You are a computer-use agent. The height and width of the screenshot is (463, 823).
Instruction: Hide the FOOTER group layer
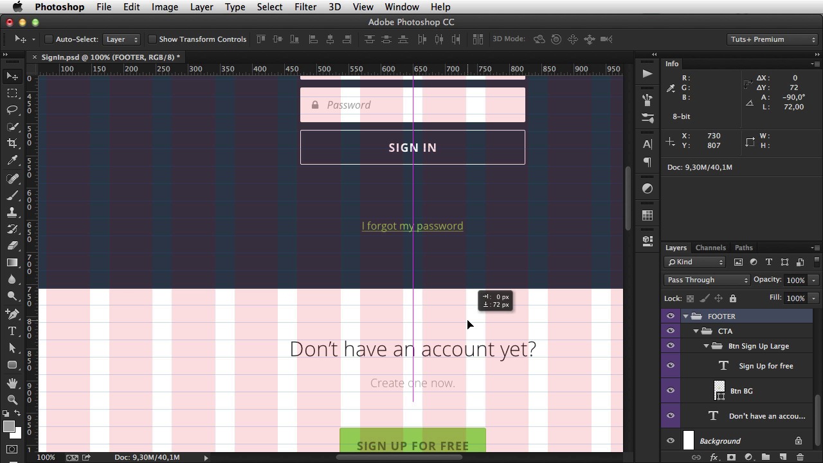coord(671,316)
